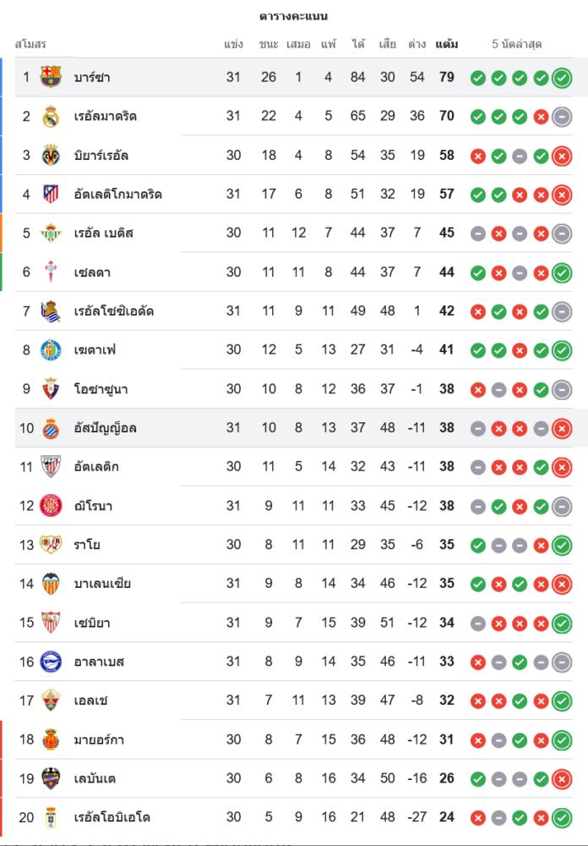Screen dimensions: 588x846
Task: Select the อัสปัญญ็อล highlighted row
Action: click(x=294, y=428)
